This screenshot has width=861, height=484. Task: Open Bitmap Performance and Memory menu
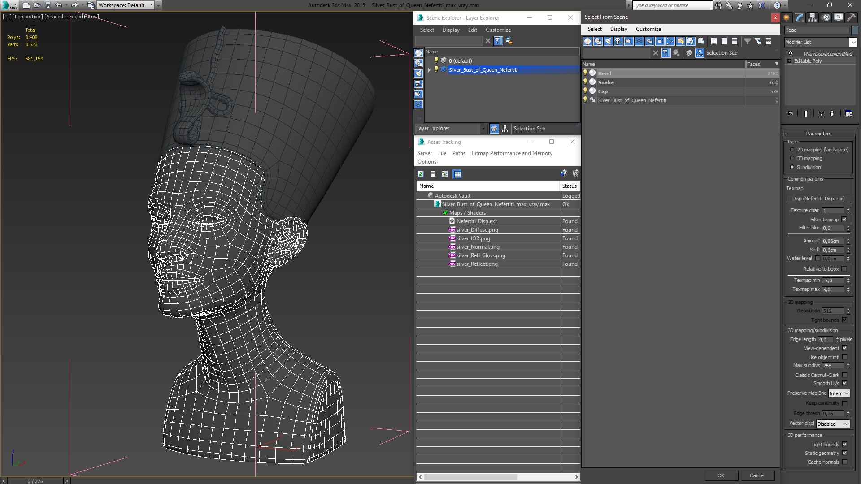[x=512, y=153]
